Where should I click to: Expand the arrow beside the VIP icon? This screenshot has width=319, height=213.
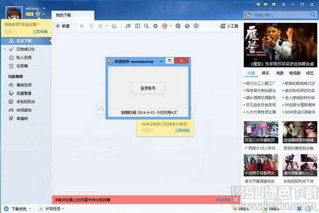click(x=171, y=26)
